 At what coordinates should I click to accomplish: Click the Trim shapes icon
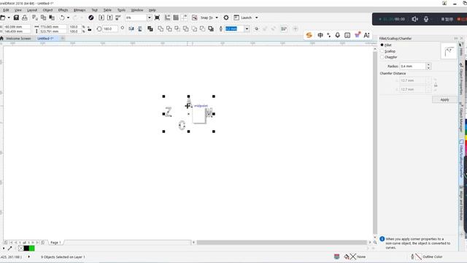click(x=169, y=29)
